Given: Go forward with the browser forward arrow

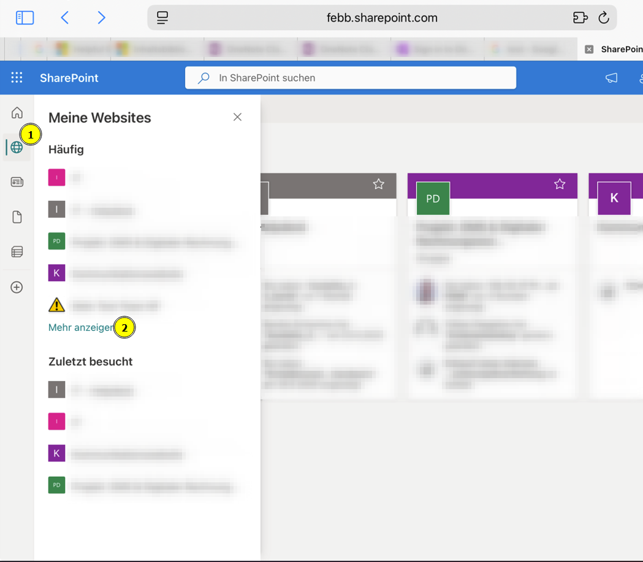Looking at the screenshot, I should (101, 18).
